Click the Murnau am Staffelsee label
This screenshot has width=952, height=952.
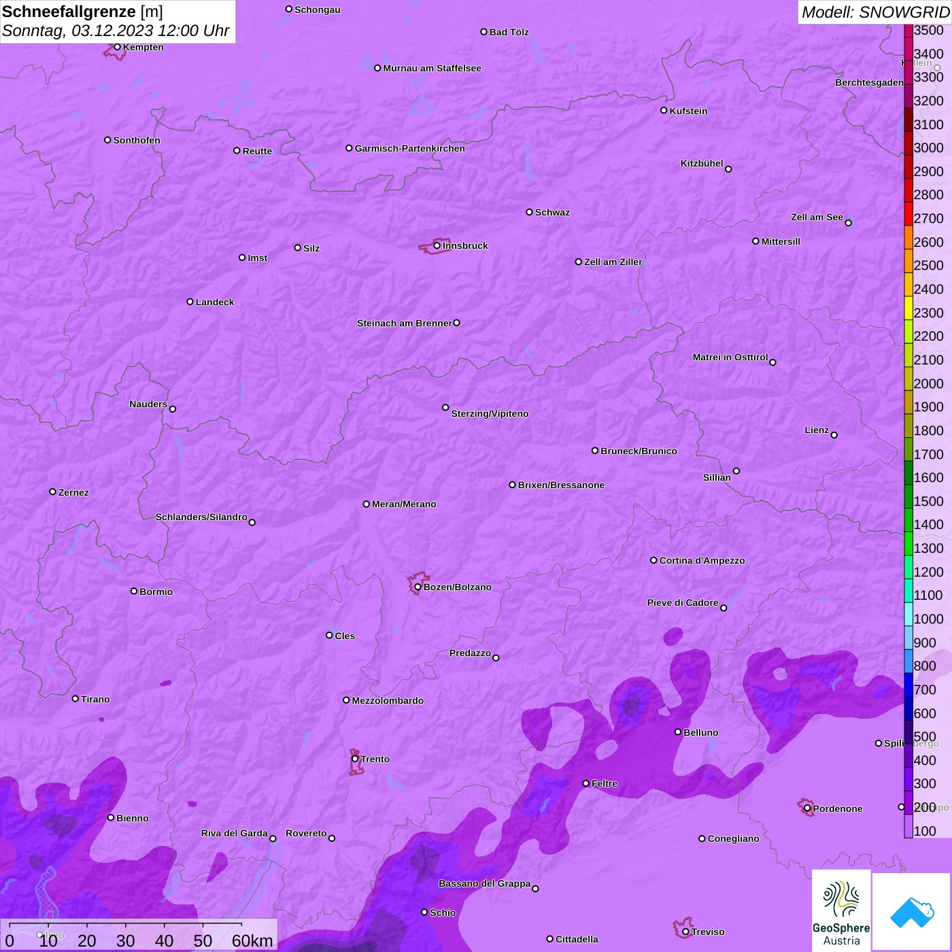(x=432, y=68)
